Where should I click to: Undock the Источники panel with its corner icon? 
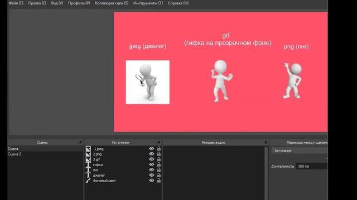click(158, 142)
